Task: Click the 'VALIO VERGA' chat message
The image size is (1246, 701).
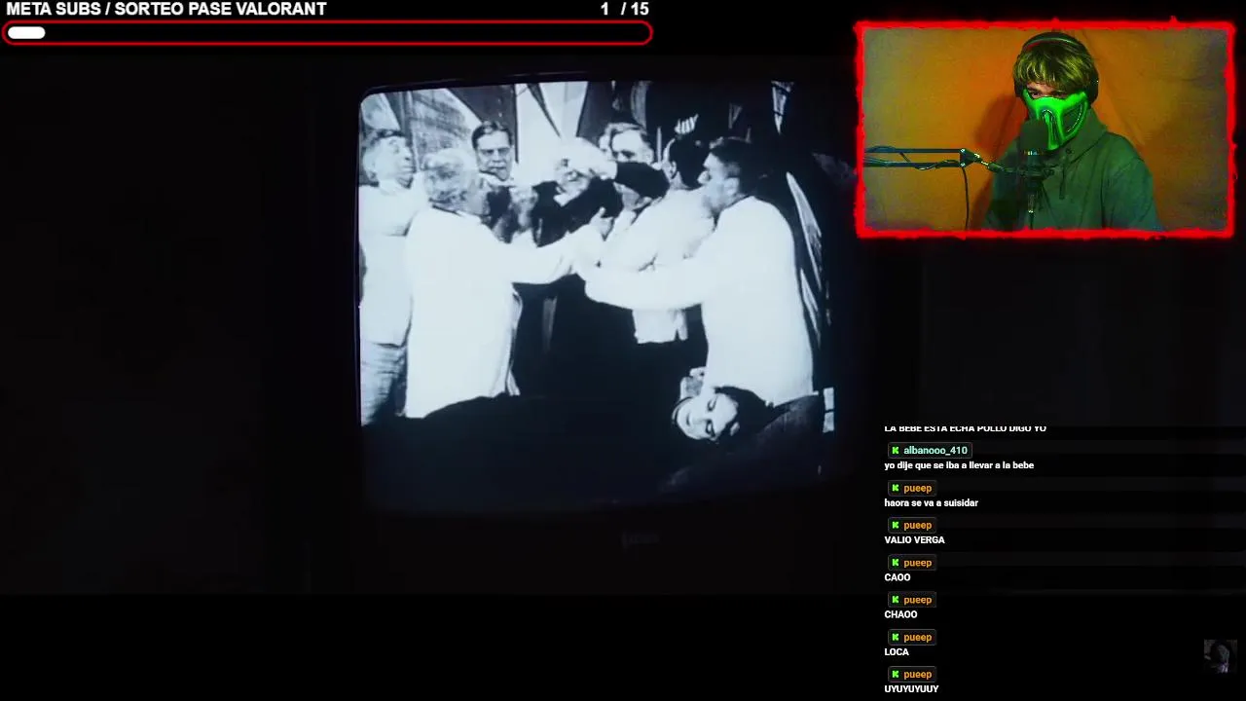Action: [x=914, y=540]
